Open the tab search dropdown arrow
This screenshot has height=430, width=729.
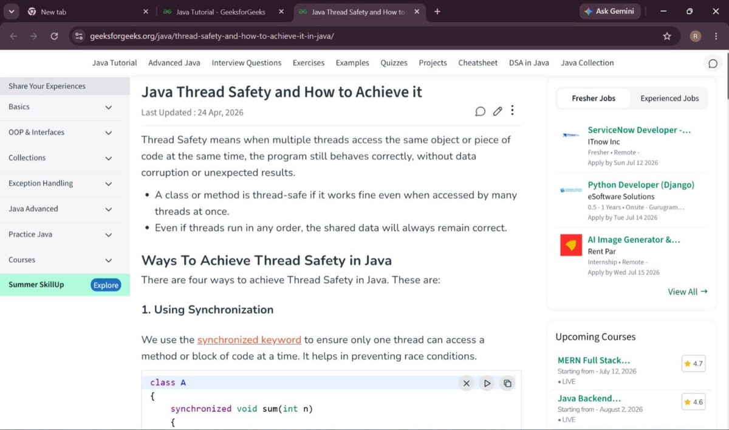[x=12, y=12]
